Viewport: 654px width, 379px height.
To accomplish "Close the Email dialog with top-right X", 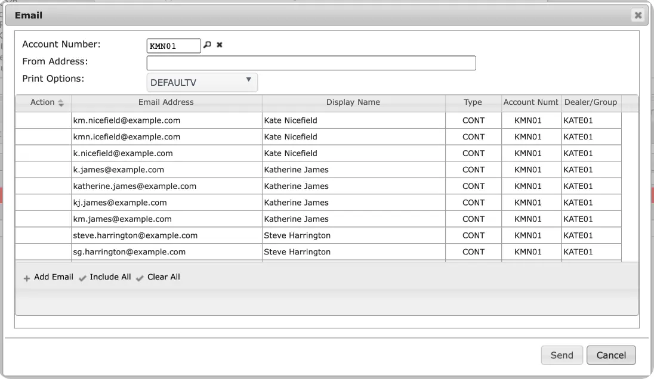I will coord(638,15).
